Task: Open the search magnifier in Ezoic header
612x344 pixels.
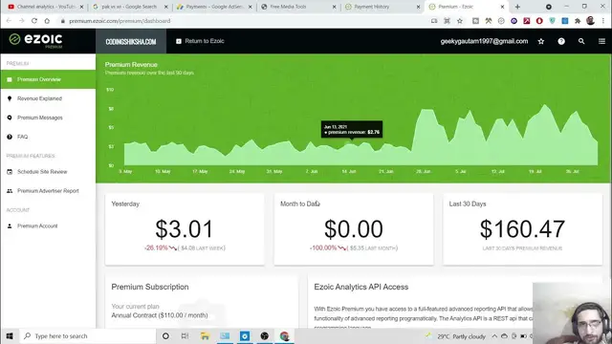Action: tap(581, 41)
